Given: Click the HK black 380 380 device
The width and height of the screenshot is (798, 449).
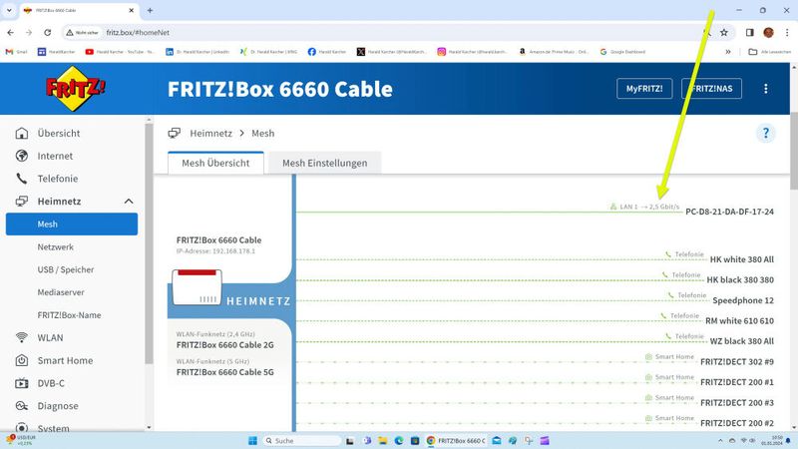Looking at the screenshot, I should click(740, 280).
